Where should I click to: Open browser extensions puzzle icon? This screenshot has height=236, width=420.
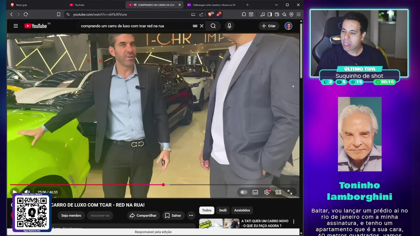(244, 14)
